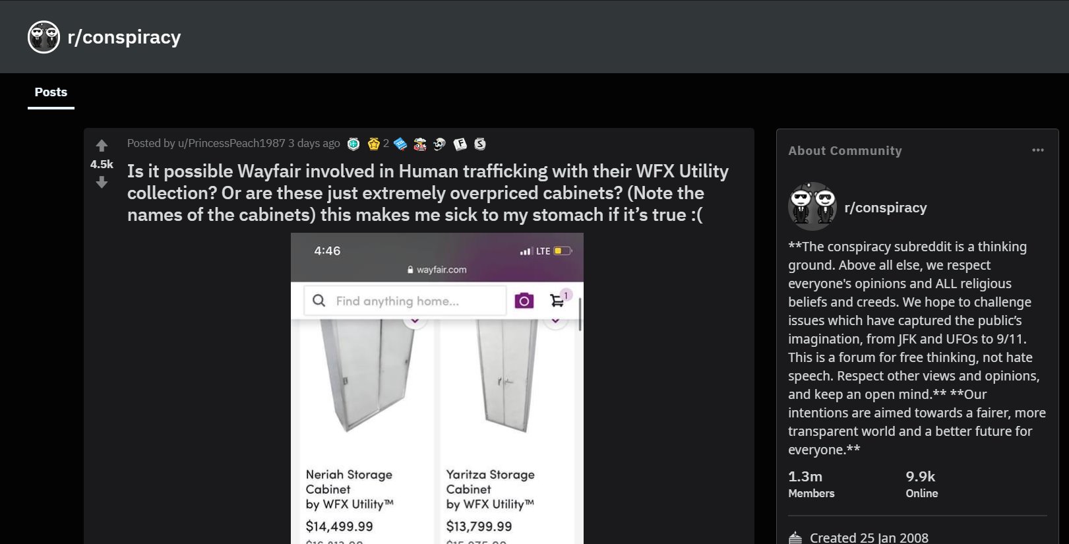Click the scrollbar inside the Wayfair screenshot
Viewport: 1069px width, 544px height.
(580, 314)
